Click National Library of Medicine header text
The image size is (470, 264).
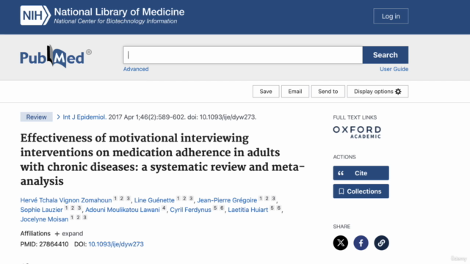pos(119,12)
